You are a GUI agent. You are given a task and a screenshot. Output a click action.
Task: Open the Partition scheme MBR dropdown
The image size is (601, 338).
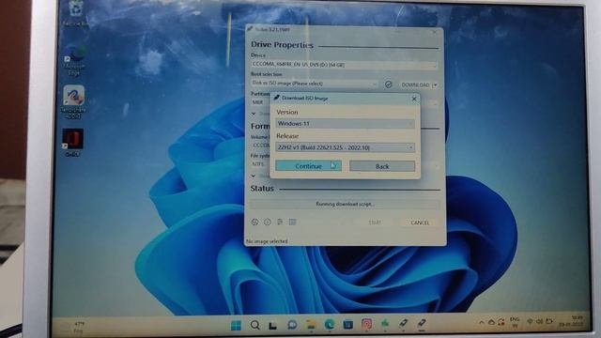point(261,102)
